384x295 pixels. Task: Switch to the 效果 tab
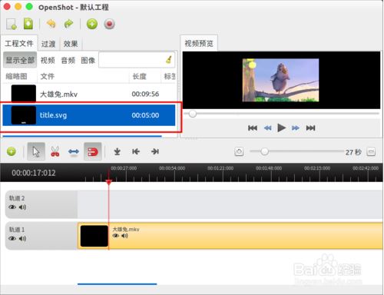point(71,44)
